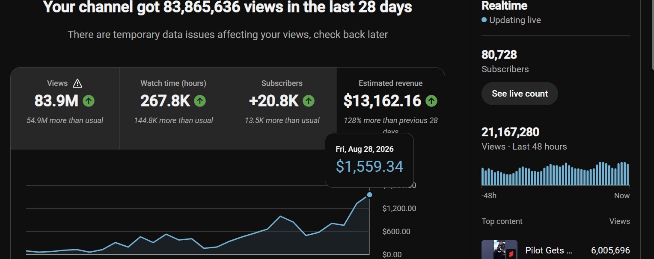Click the Views column header in Top content

click(x=620, y=221)
